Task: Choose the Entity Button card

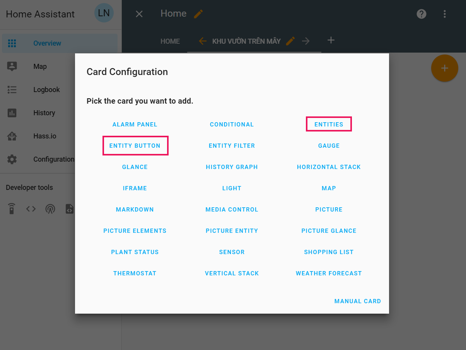Action: tap(135, 146)
